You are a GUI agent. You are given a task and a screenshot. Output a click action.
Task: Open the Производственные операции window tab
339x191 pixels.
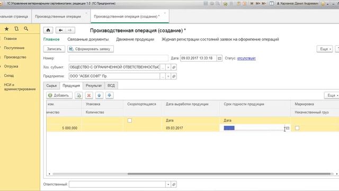coord(58,16)
